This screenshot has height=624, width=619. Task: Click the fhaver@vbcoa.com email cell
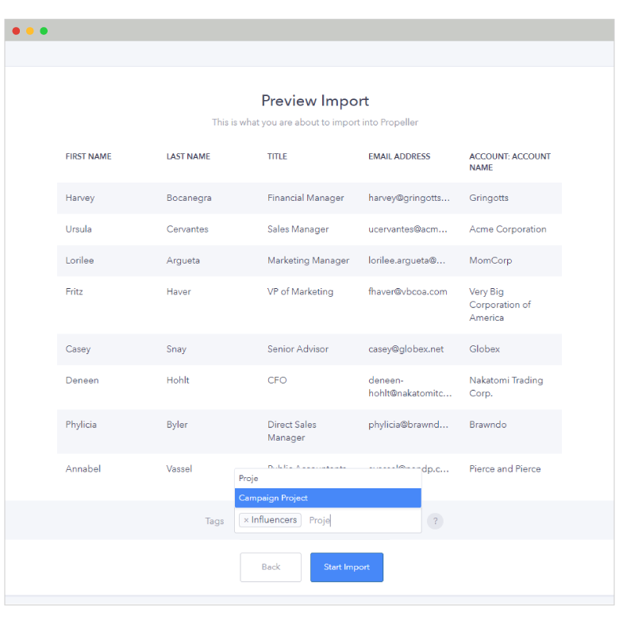click(x=408, y=291)
